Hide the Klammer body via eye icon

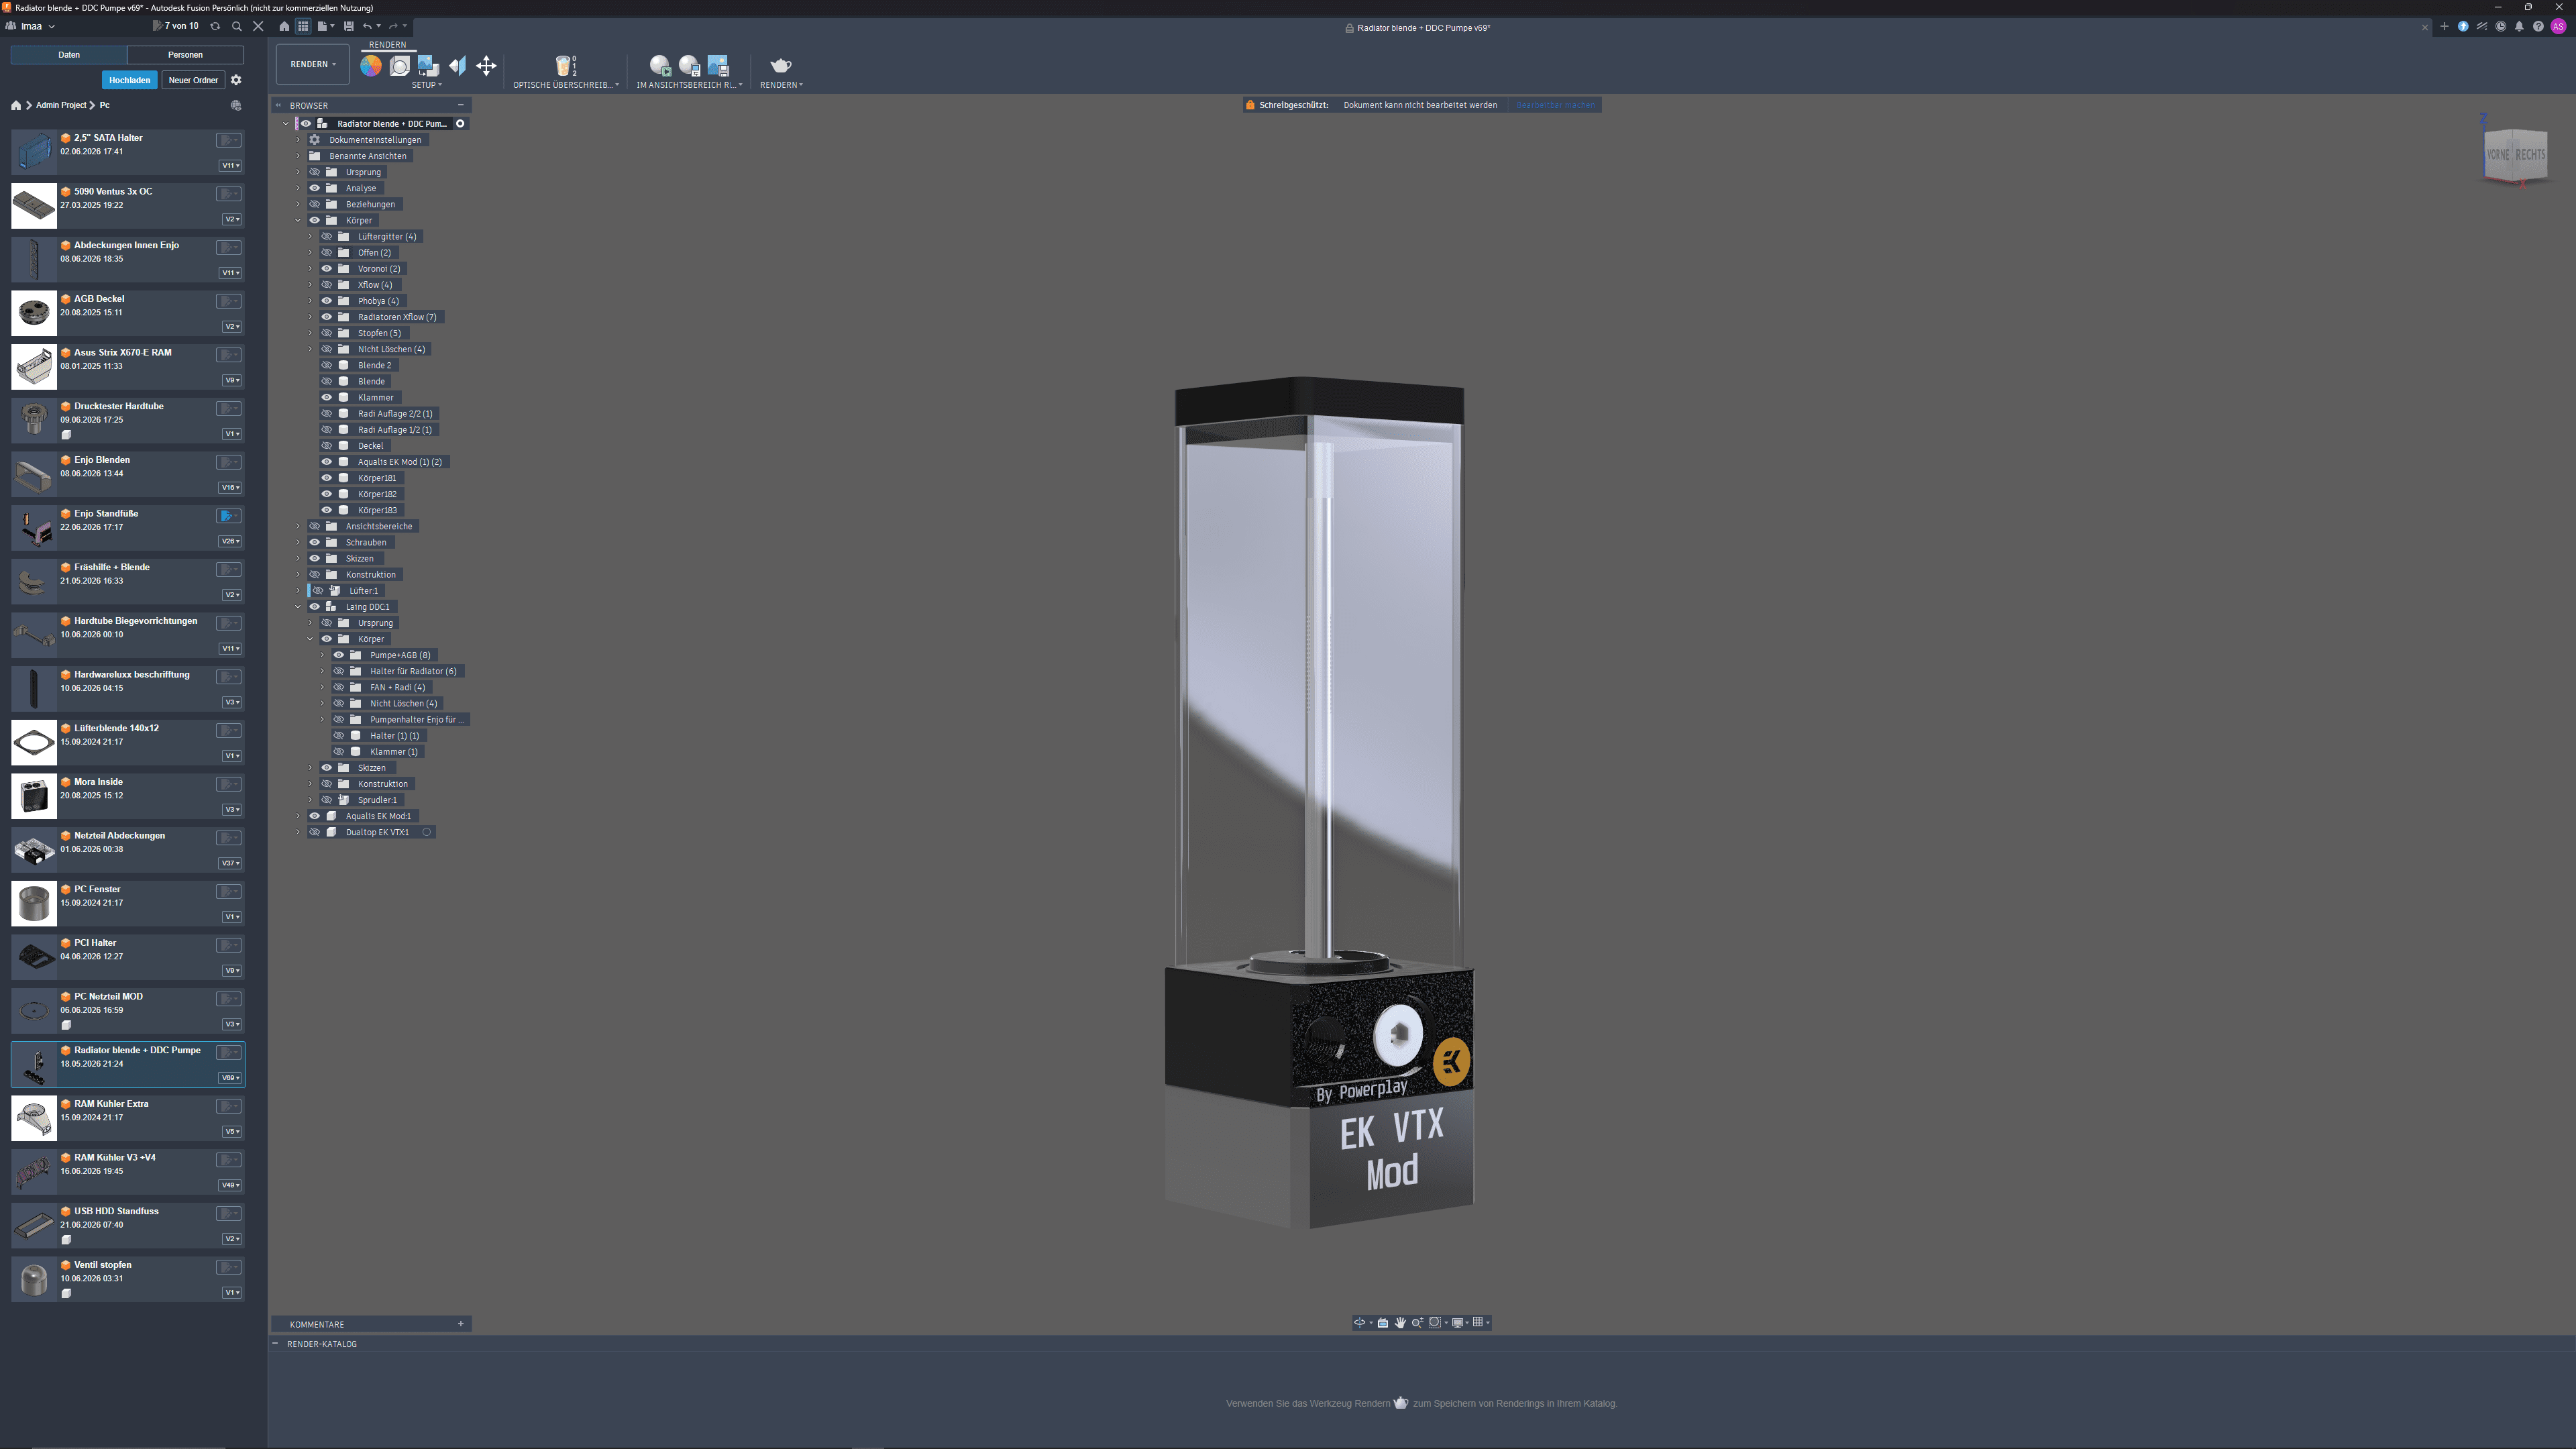[326, 397]
